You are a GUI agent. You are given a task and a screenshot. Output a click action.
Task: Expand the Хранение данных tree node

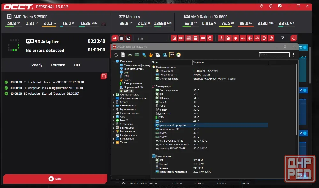tap(114, 113)
